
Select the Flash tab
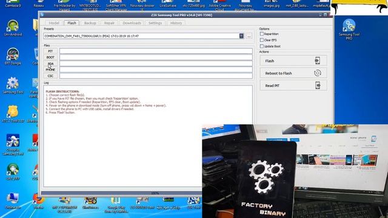(x=72, y=23)
